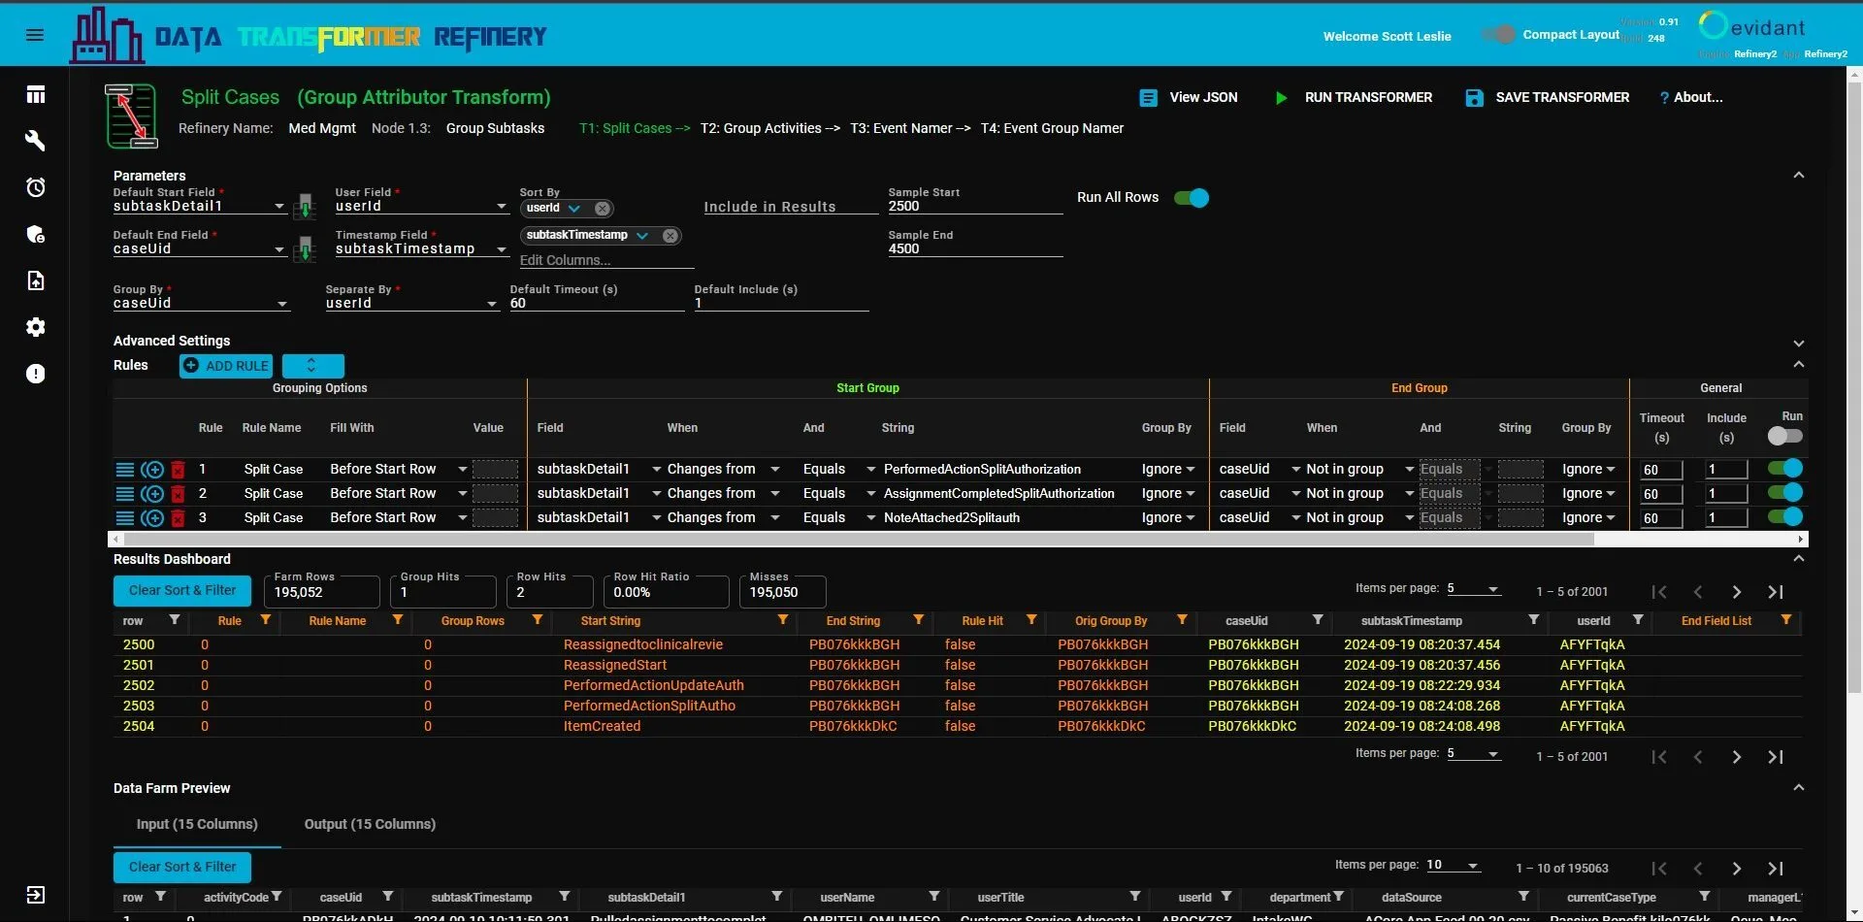Image resolution: width=1863 pixels, height=922 pixels.
Task: Remove userId chip from Sort By
Action: (603, 209)
